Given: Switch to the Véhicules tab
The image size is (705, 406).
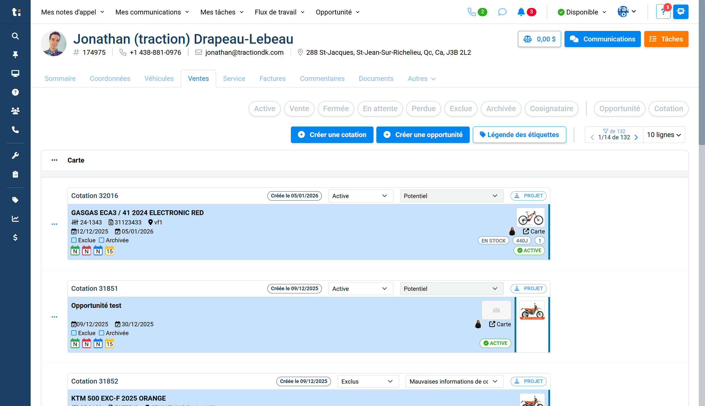Looking at the screenshot, I should (159, 79).
